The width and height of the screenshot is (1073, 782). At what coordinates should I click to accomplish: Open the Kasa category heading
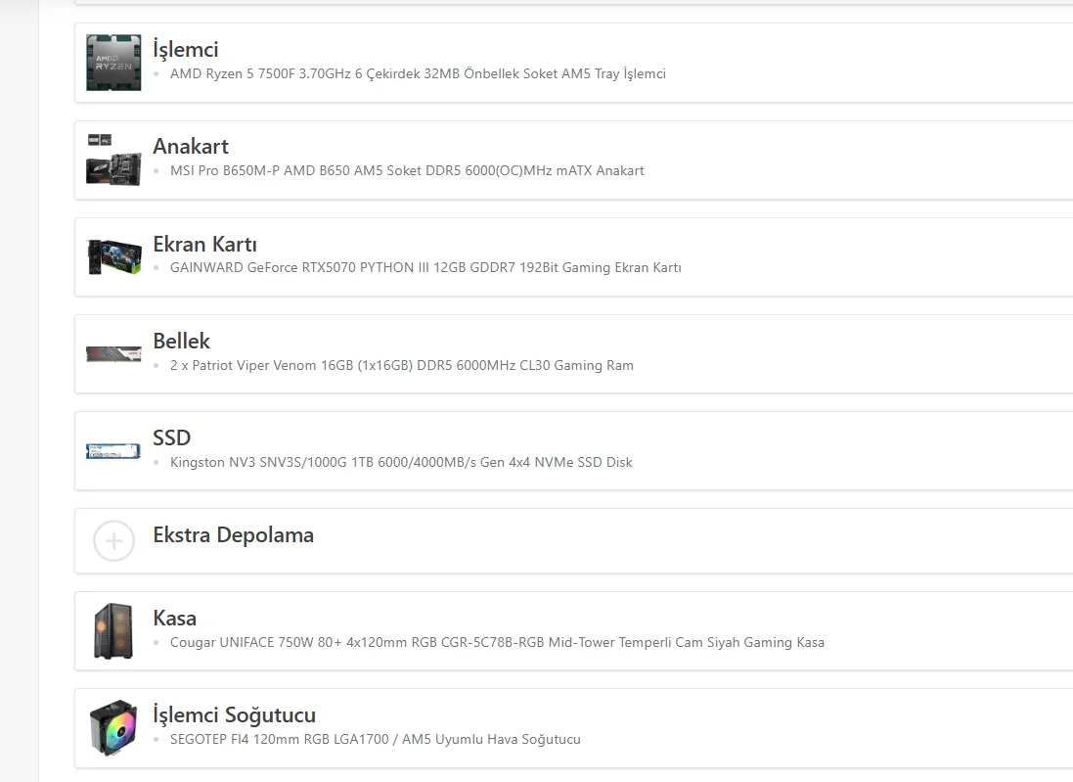174,618
